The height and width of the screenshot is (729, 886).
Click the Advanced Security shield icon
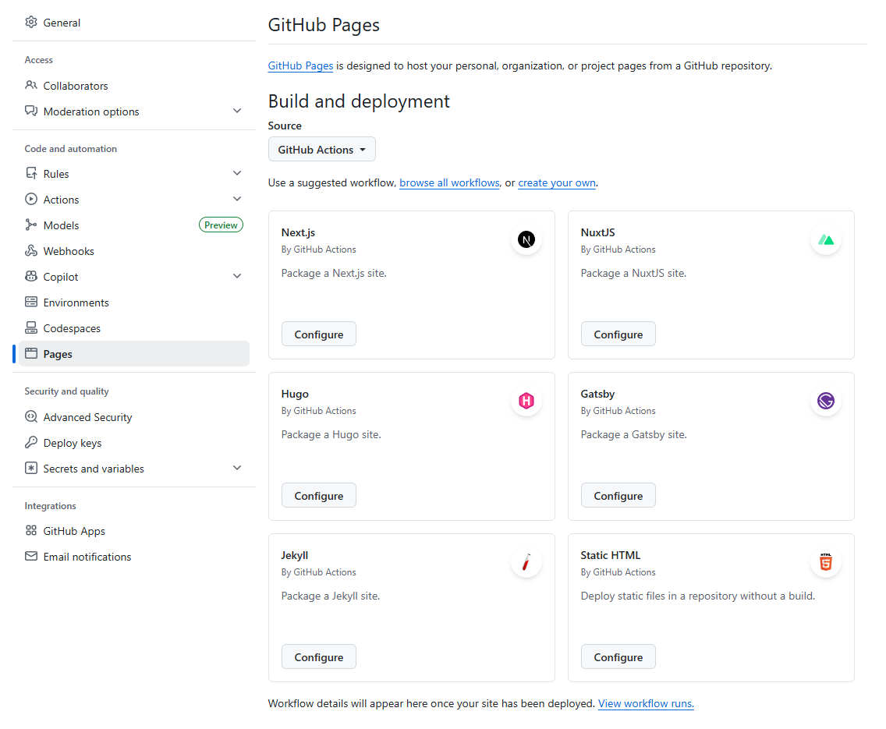coord(31,416)
